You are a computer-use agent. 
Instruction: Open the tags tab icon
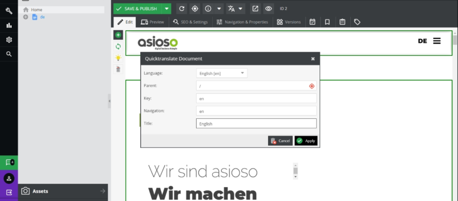(357, 22)
